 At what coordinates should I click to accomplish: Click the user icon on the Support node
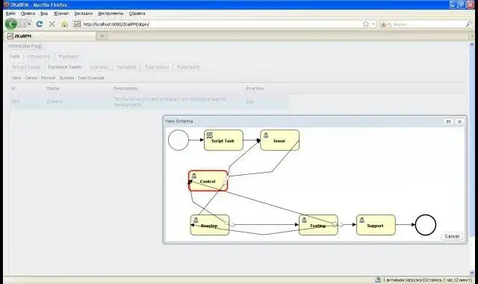coord(361,220)
